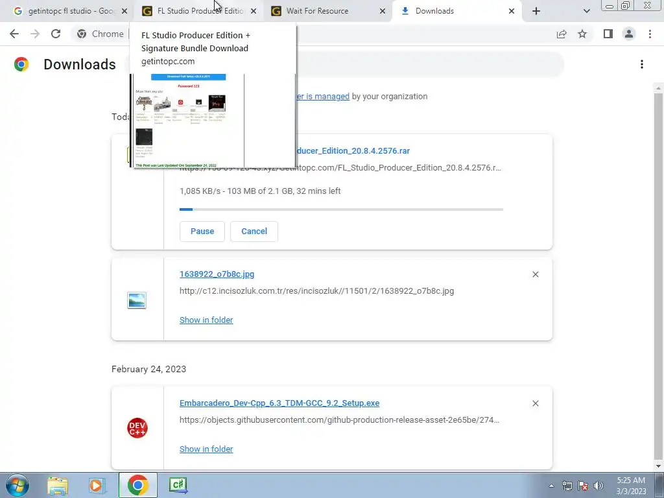Click the image file icon for 1638922_o7b8c.jpg

137,300
